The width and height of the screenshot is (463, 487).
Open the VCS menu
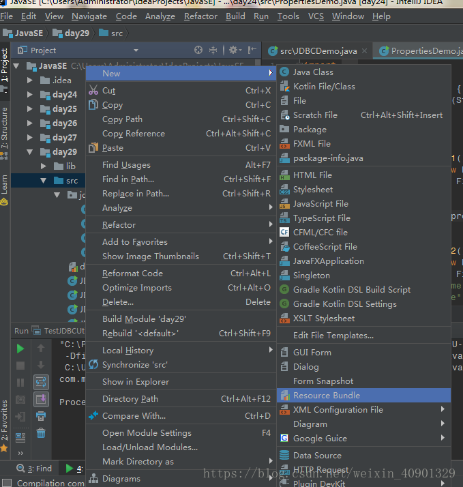pos(316,16)
